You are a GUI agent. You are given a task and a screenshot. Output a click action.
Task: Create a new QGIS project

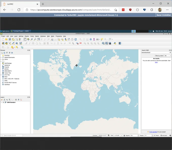pos(3,39)
